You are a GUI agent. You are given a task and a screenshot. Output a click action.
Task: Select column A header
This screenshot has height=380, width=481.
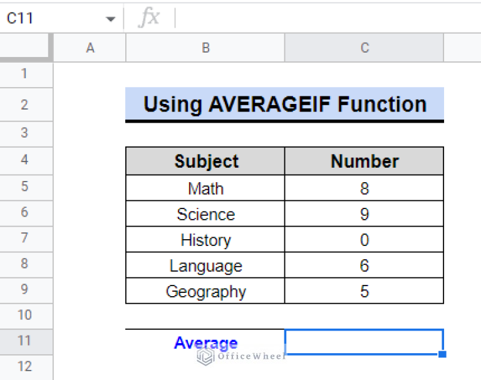90,48
